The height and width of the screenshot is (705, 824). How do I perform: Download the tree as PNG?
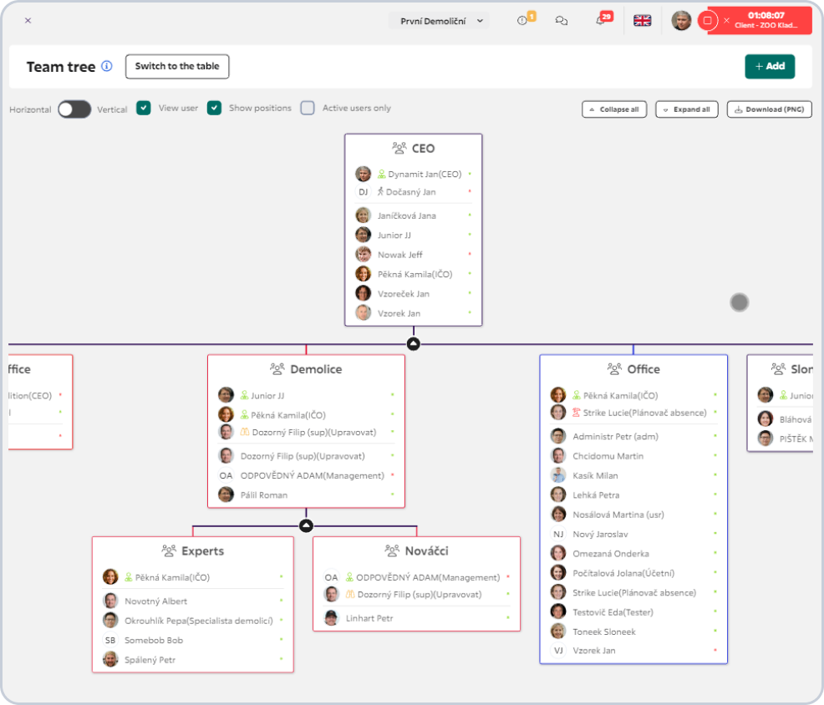(769, 109)
